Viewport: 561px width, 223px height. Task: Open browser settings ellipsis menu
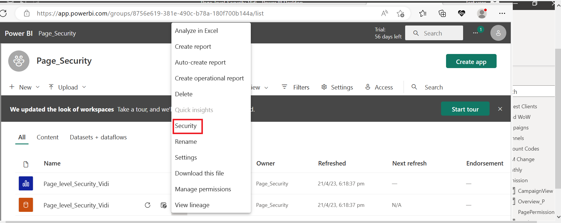click(x=502, y=13)
